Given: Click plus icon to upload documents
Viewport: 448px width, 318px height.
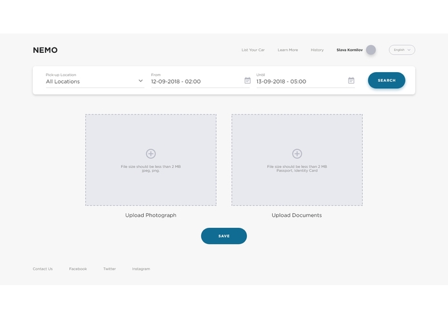Looking at the screenshot, I should (297, 154).
